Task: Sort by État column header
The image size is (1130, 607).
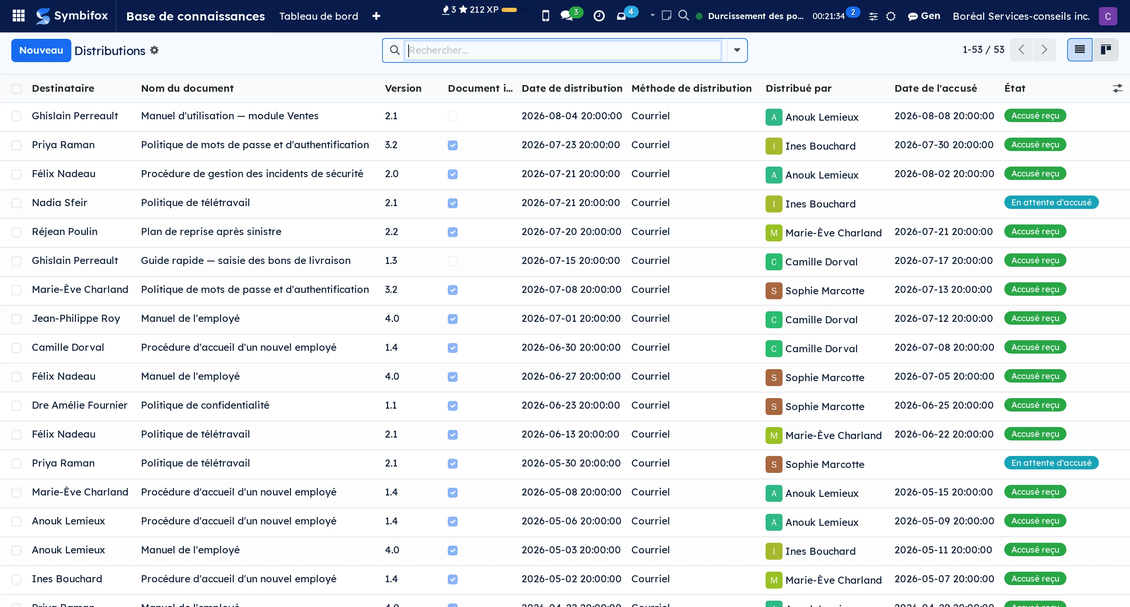Action: pos(1015,89)
